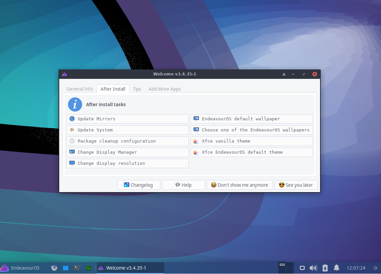Viewport: 381px width, 274px height.
Task: Maximize the Welcome window
Action: (x=304, y=74)
